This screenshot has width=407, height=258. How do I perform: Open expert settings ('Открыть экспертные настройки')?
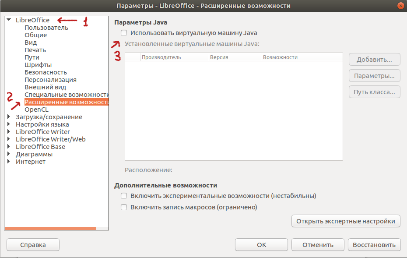click(346, 221)
